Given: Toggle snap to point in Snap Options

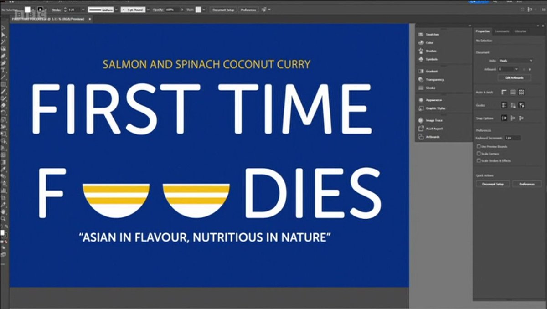Looking at the screenshot, I should (x=504, y=118).
